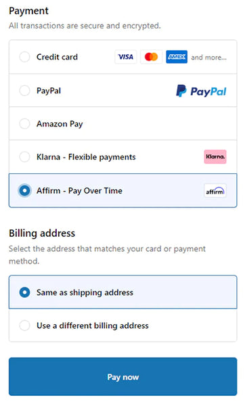The image size is (245, 406).
Task: Select the PayPal radio button
Action: point(24,91)
